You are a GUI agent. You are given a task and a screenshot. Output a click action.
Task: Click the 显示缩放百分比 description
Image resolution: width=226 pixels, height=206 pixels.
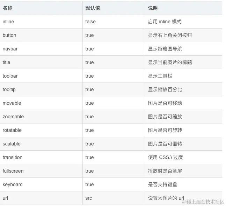pyautogui.click(x=165, y=89)
